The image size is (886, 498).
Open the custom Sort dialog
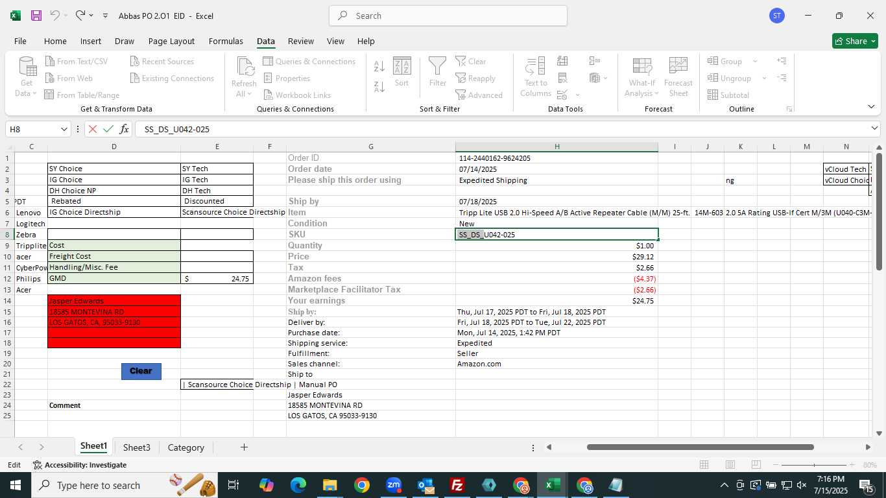click(x=402, y=71)
